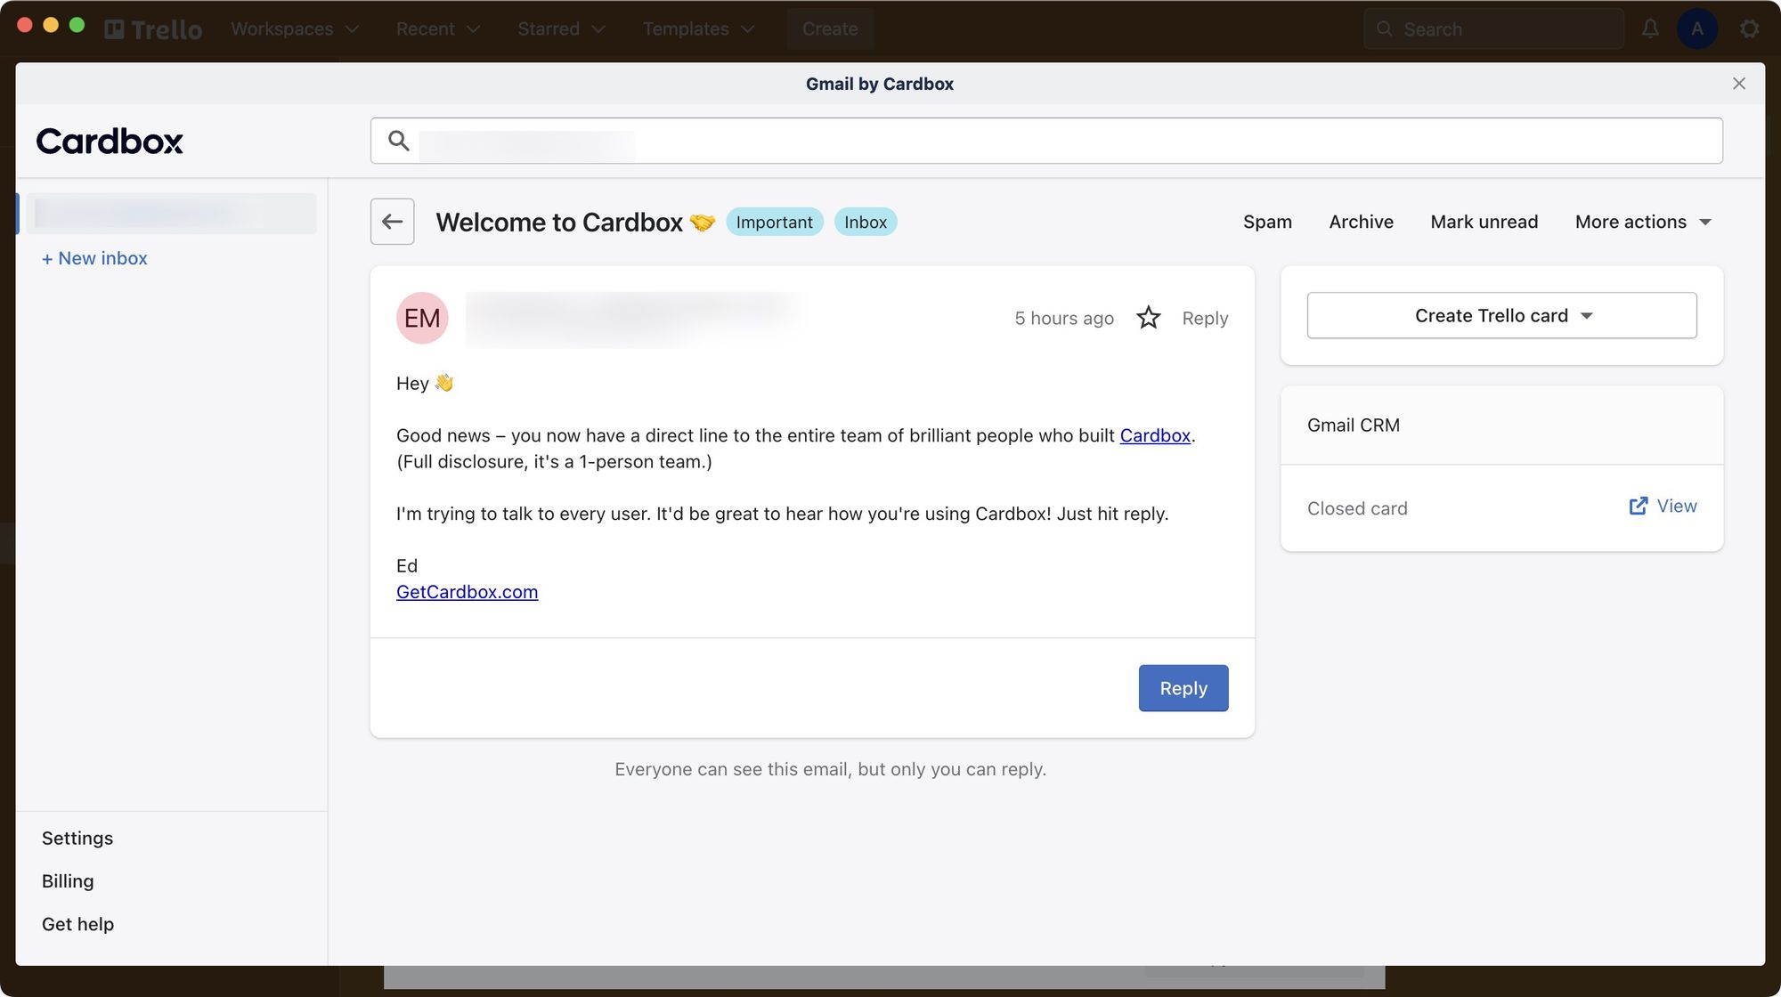
Task: Open the account avatar menu
Action: tap(1697, 28)
